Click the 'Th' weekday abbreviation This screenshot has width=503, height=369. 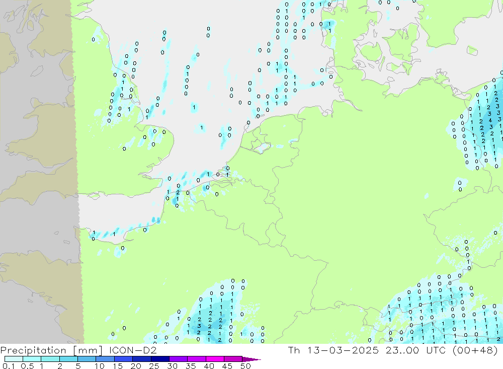[294, 350]
